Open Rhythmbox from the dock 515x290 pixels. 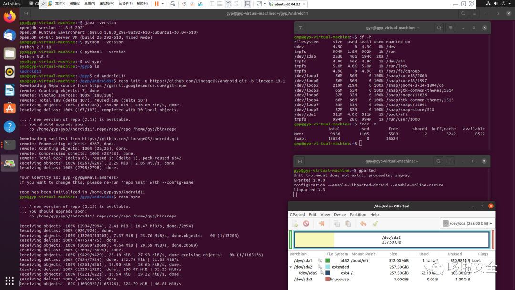click(x=10, y=72)
